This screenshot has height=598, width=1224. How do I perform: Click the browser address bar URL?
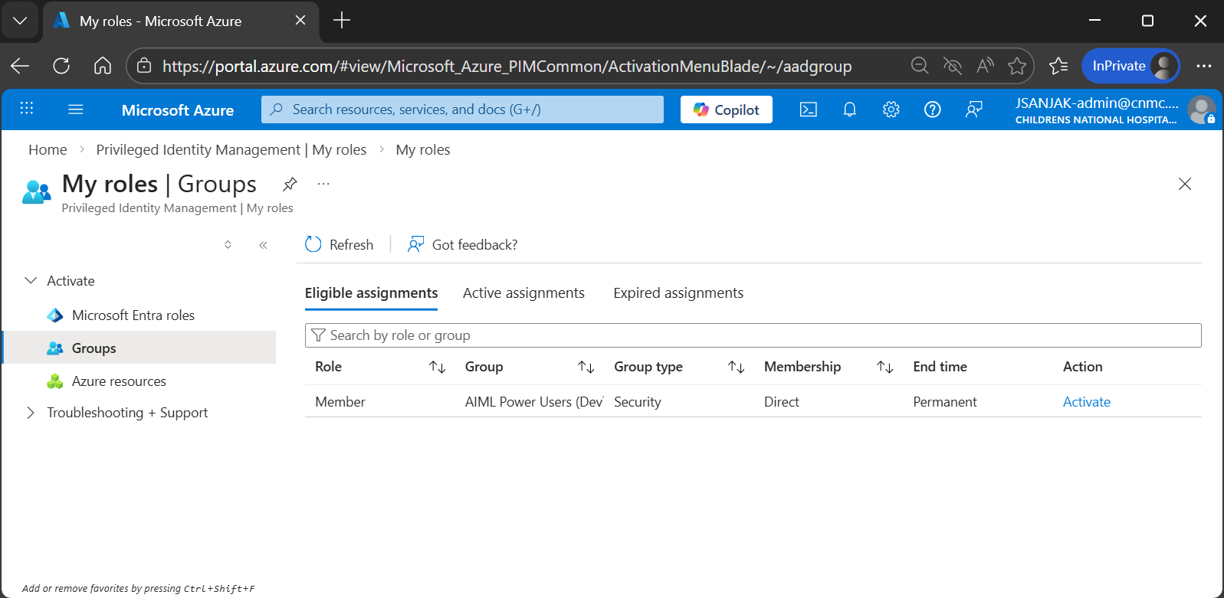(x=507, y=67)
